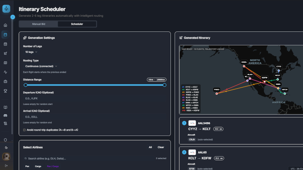Switch to the Manual Bid tab
This screenshot has height=170, width=303.
coord(38,24)
